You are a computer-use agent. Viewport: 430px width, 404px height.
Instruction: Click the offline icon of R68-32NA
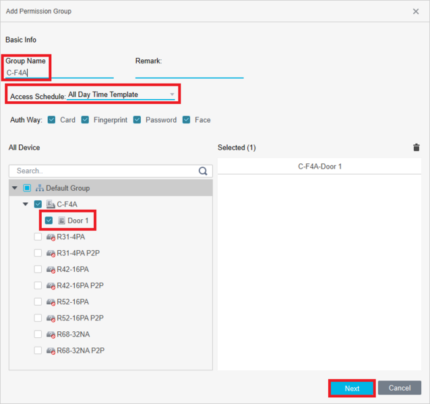[x=51, y=335]
